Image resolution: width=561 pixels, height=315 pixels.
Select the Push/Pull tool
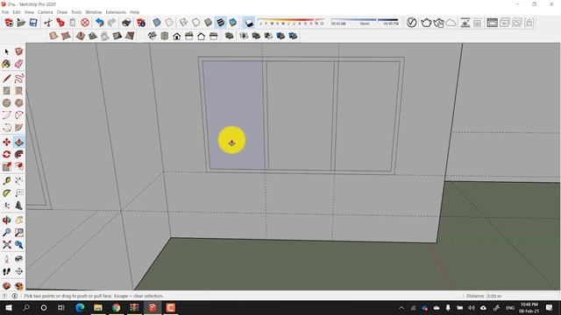click(x=19, y=142)
